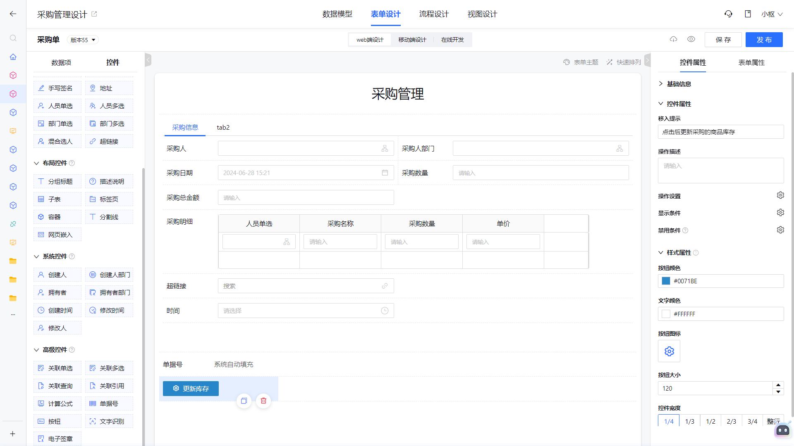Open 操作设置 gear settings
The height and width of the screenshot is (446, 794).
[780, 195]
